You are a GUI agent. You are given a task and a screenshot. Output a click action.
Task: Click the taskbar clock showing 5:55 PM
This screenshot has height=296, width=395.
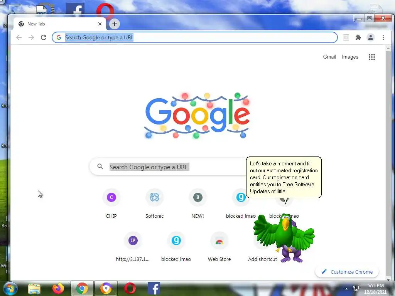click(x=375, y=288)
